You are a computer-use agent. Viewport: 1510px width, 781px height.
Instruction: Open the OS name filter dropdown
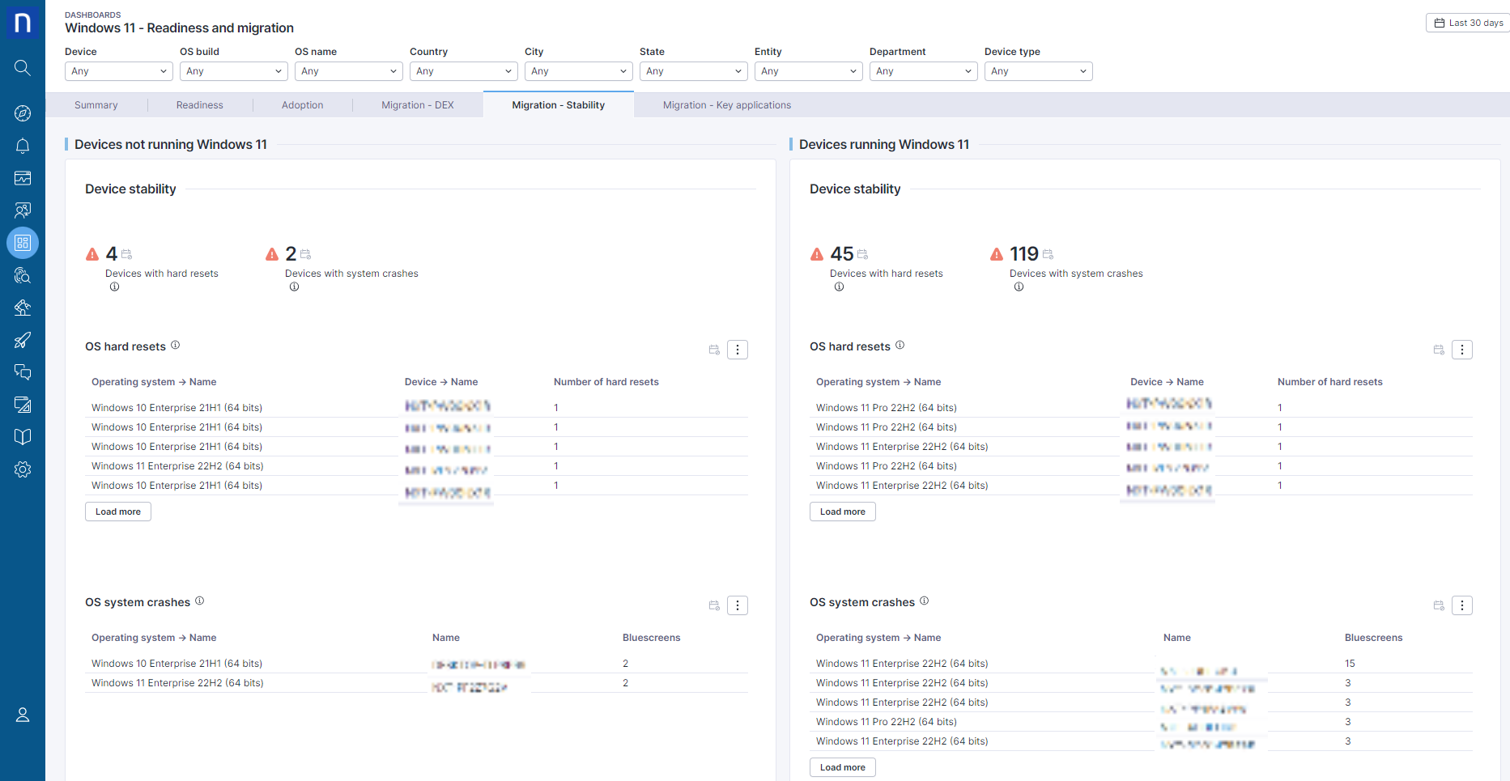click(x=349, y=71)
